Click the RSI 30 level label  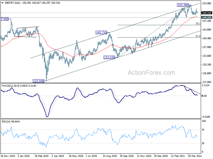203,143
